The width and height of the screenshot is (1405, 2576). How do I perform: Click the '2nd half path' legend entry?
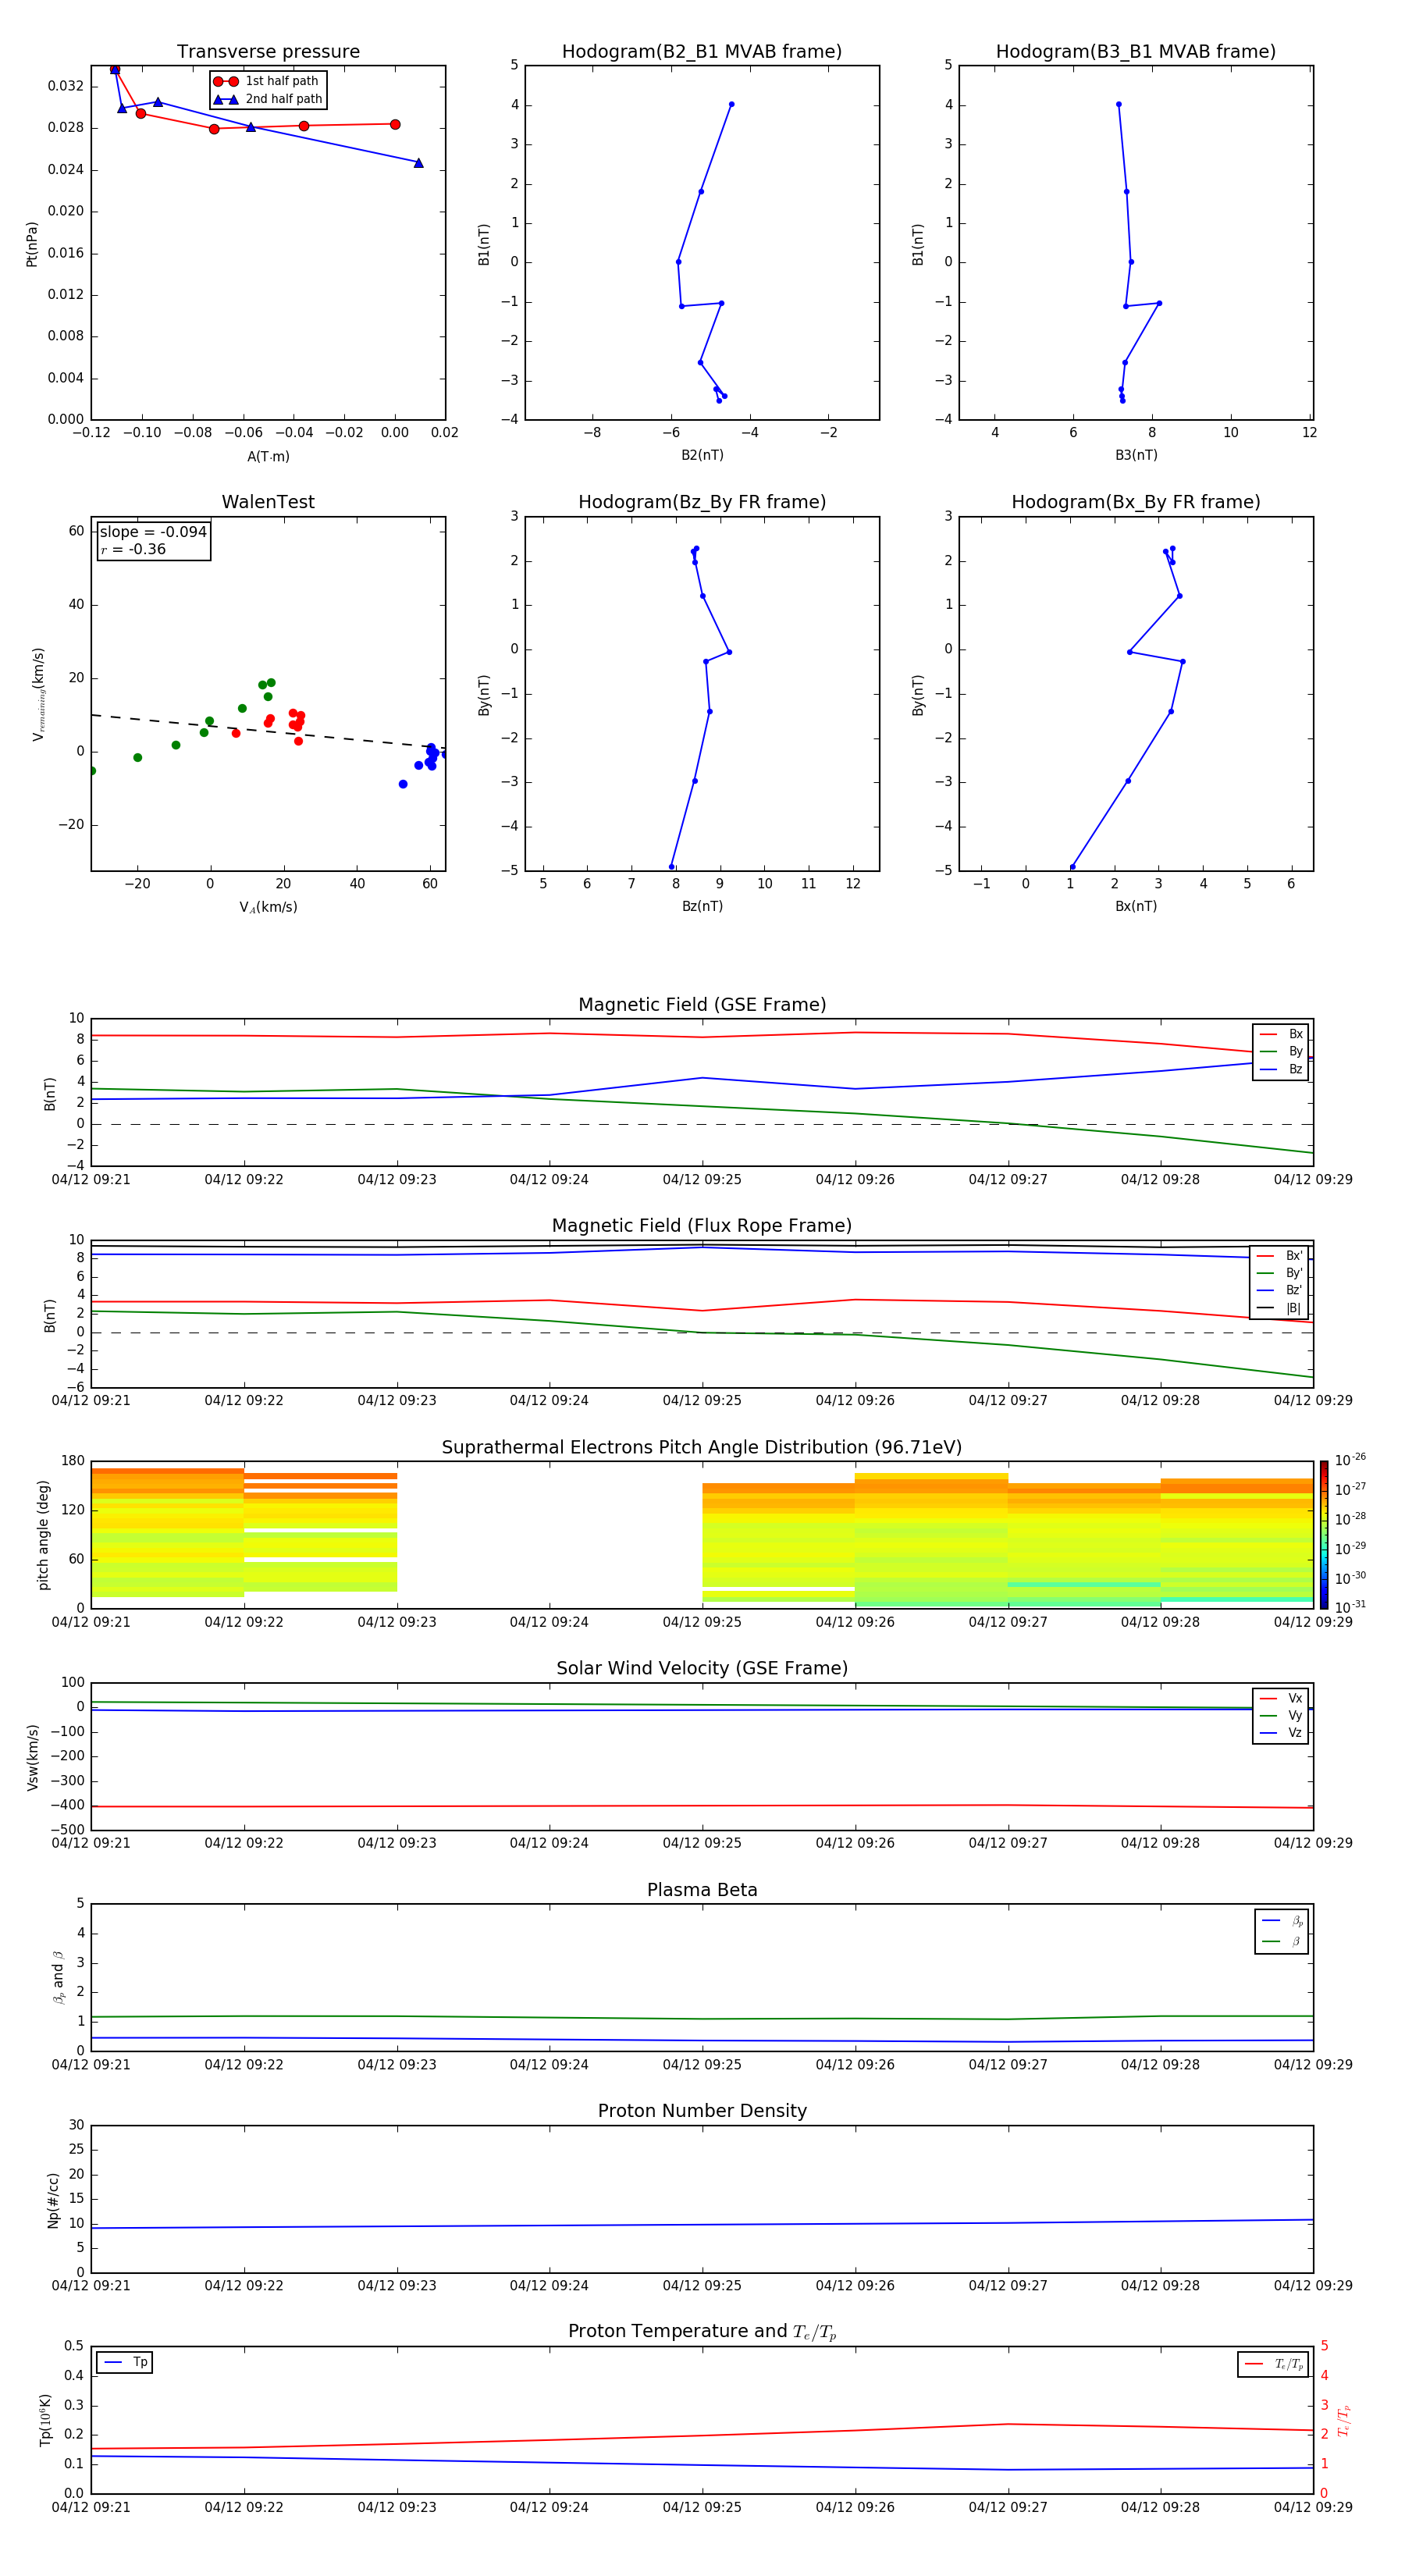tap(268, 99)
